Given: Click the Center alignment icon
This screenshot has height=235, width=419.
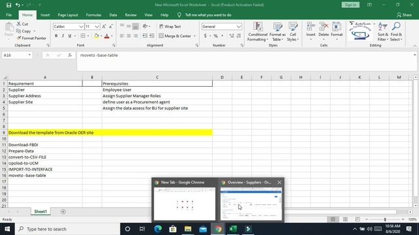Looking at the screenshot, I should tap(129, 36).
